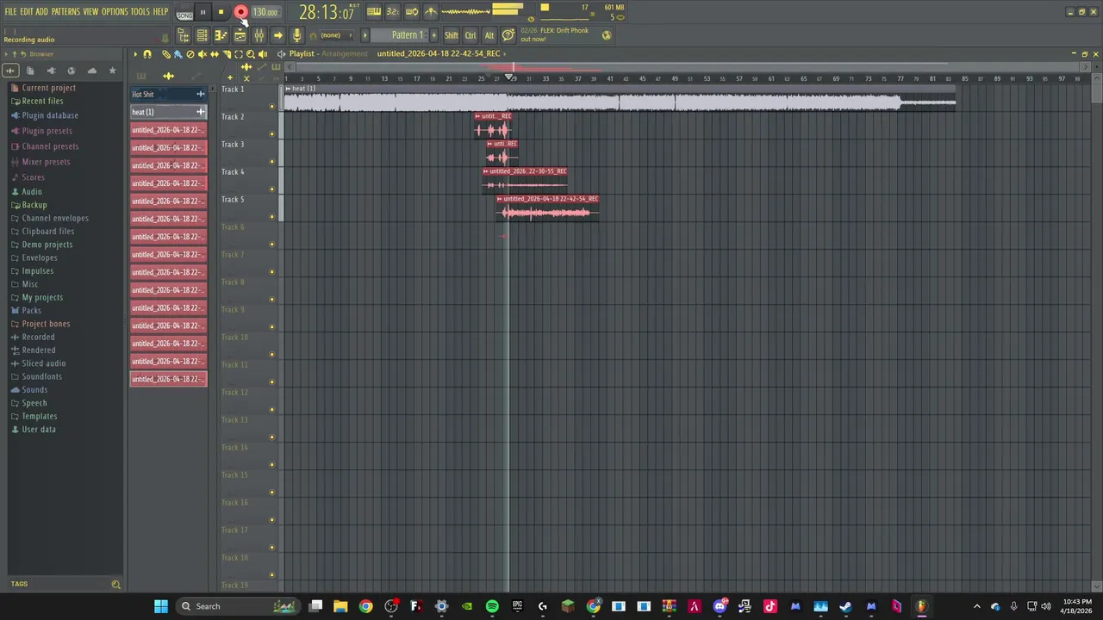Open the help/news speech bubble icon

click(508, 34)
